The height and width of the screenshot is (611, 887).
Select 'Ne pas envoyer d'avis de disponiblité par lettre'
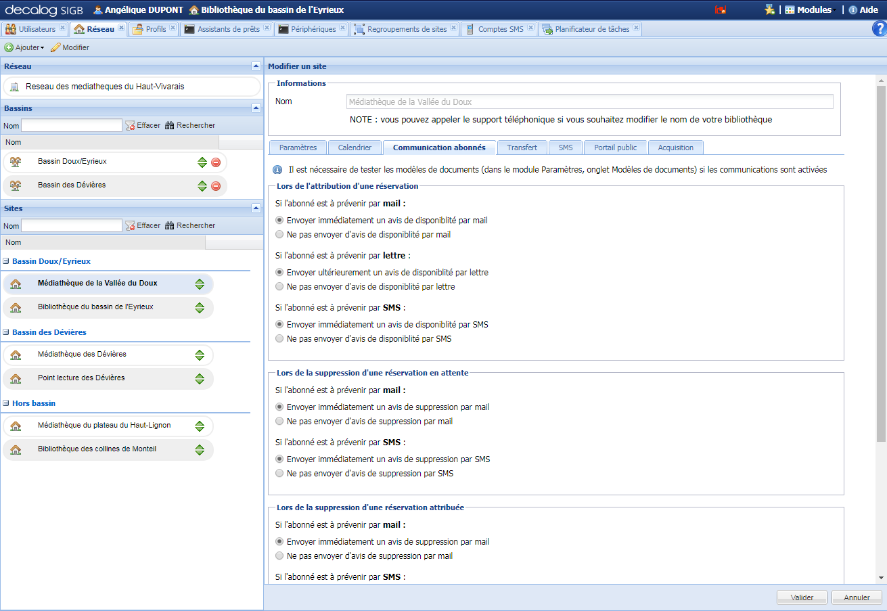click(x=279, y=287)
